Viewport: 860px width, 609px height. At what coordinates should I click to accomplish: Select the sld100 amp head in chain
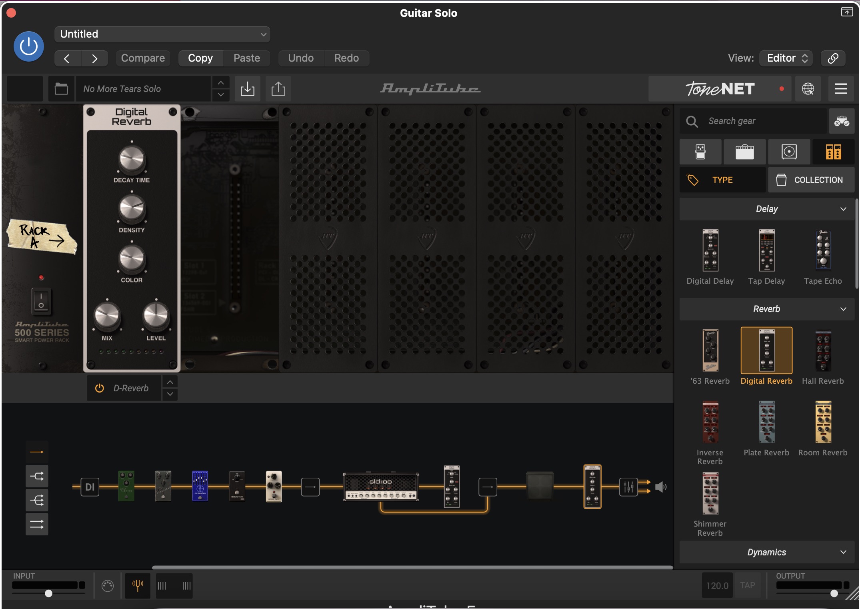381,487
